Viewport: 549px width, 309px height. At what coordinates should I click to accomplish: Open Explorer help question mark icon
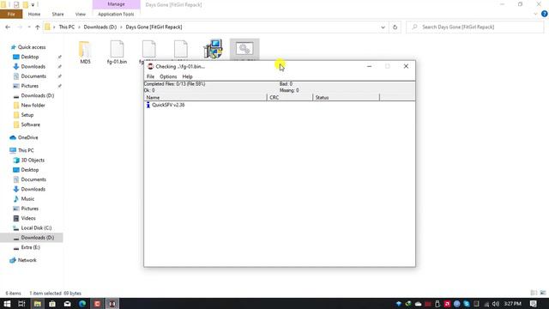[x=544, y=14]
